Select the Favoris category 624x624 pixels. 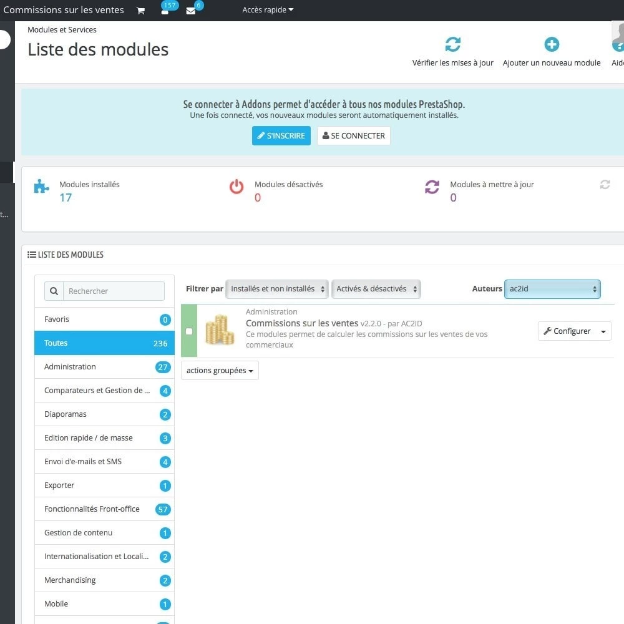coord(104,319)
